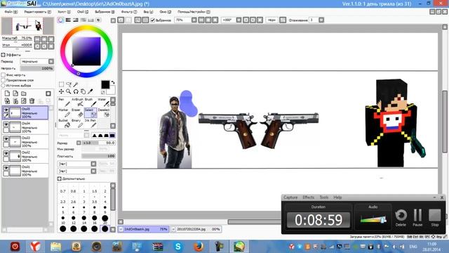Show the RGB slider panel icon
The image size is (449, 253).
tap(68, 20)
